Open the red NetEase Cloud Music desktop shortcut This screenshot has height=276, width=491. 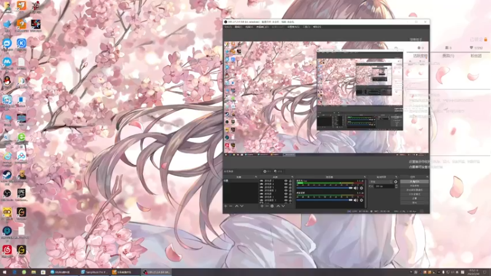coord(7,251)
